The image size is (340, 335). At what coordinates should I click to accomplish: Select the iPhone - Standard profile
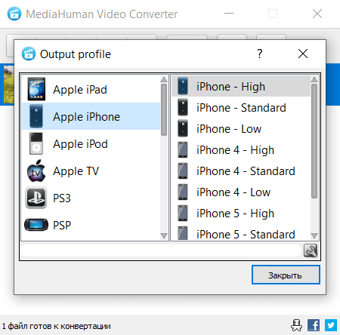241,108
